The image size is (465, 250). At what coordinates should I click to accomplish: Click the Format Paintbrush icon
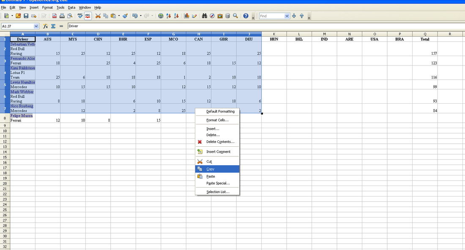[x=125, y=16]
